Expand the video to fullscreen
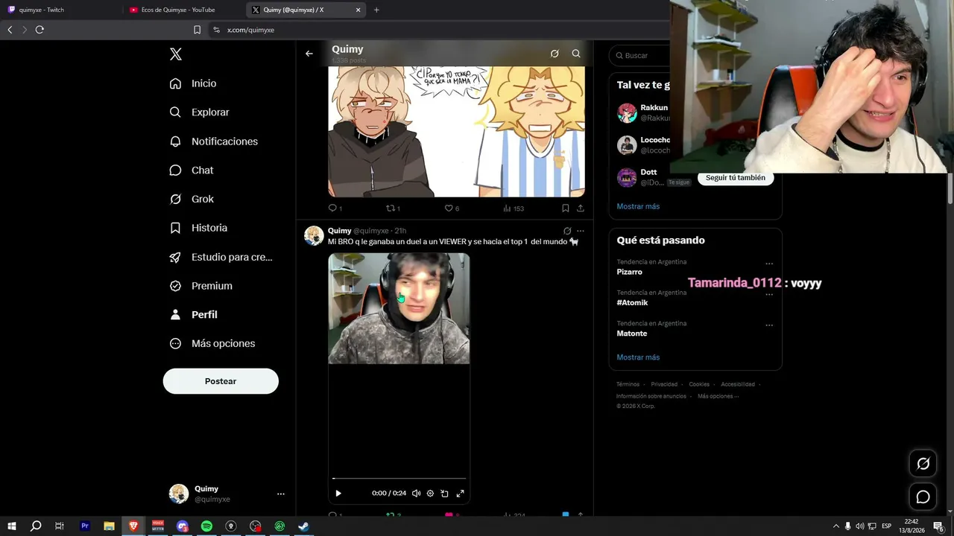The width and height of the screenshot is (954, 536). [461, 494]
